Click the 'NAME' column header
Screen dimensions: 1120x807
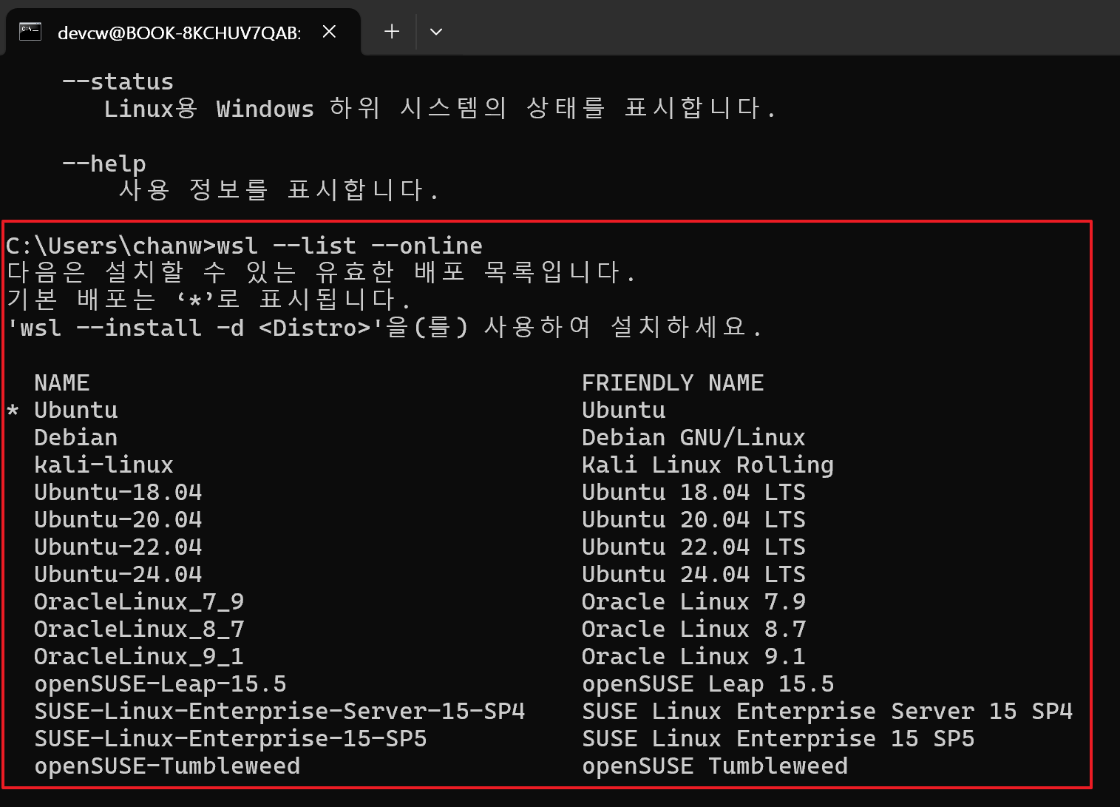(x=62, y=382)
